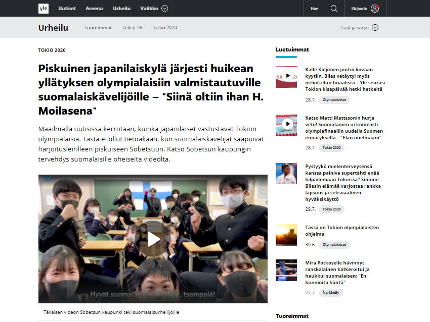430x322 pixels.
Task: Click the sunset thumbnail for Tokion ohjelma article
Action: (286, 235)
